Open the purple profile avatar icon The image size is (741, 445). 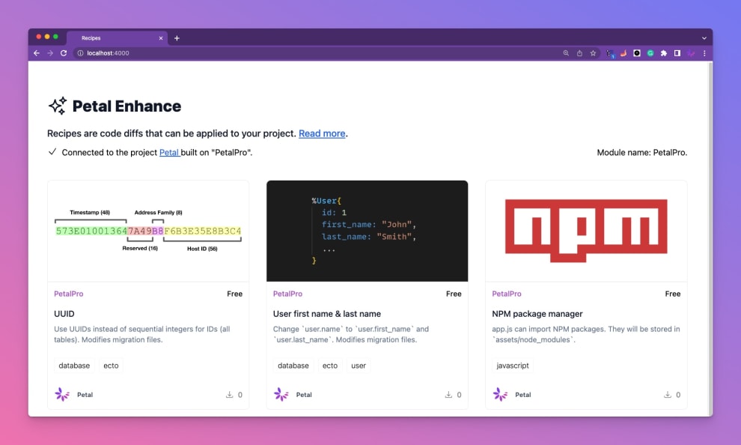coord(691,53)
